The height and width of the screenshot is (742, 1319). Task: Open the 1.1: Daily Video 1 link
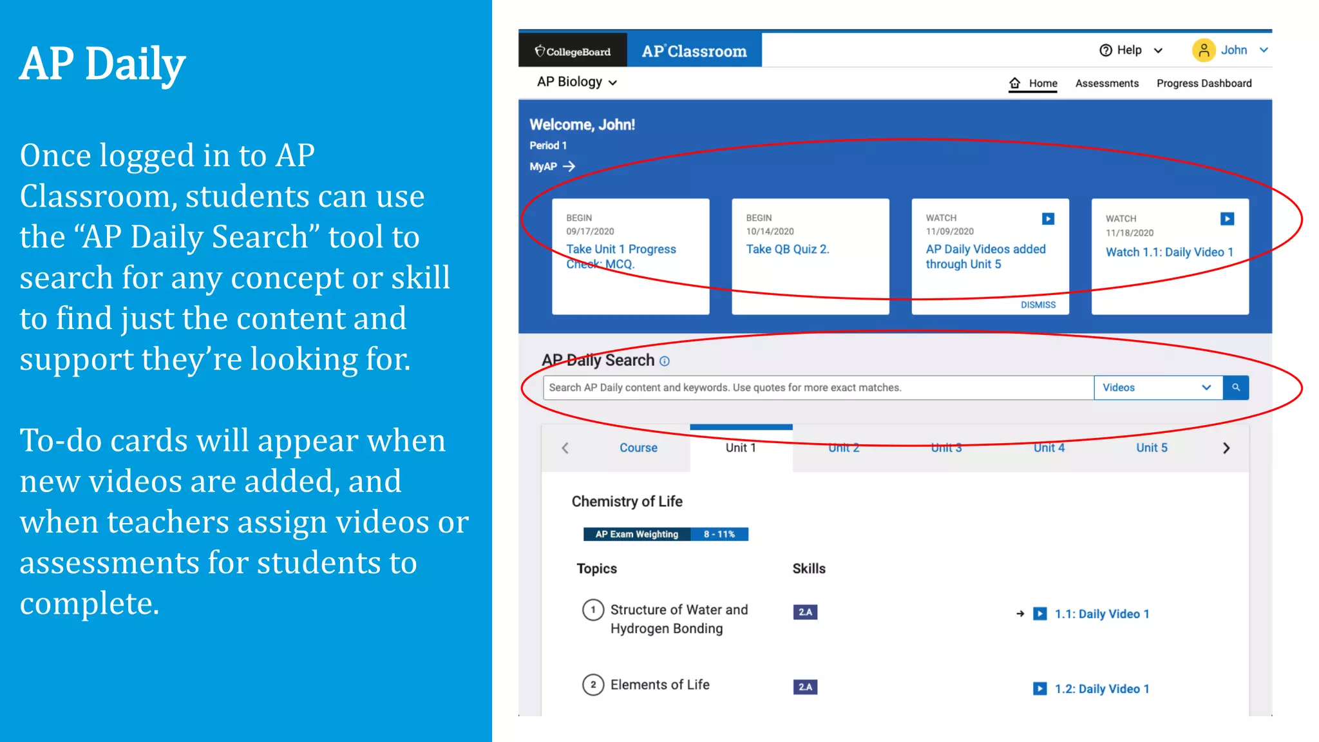pyautogui.click(x=1102, y=614)
